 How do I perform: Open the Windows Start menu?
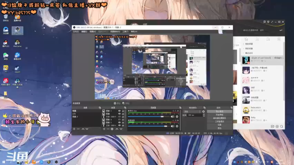point(4,162)
